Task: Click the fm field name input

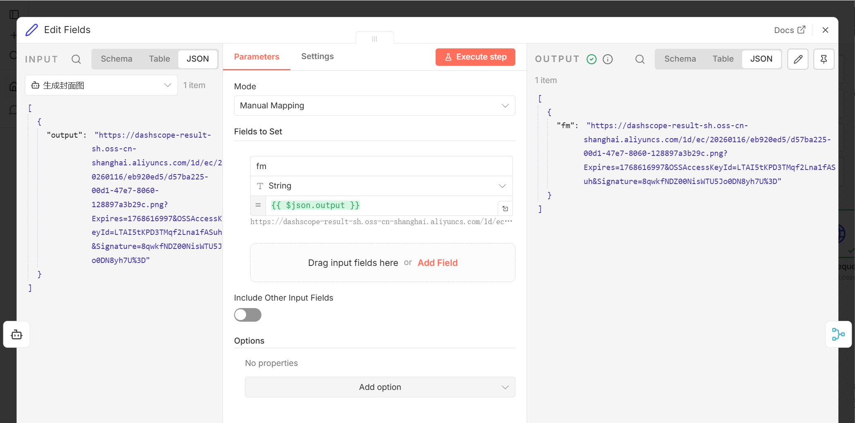Action: [x=381, y=166]
